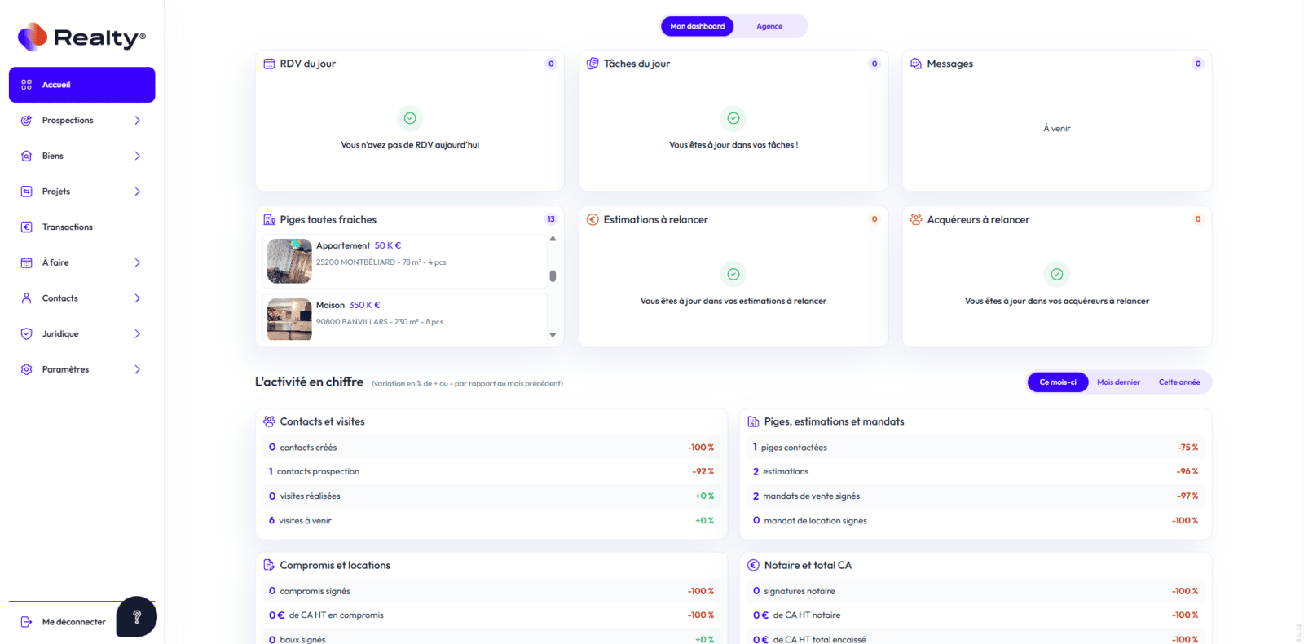1304x644 pixels.
Task: Open the help question mark button
Action: 136,616
